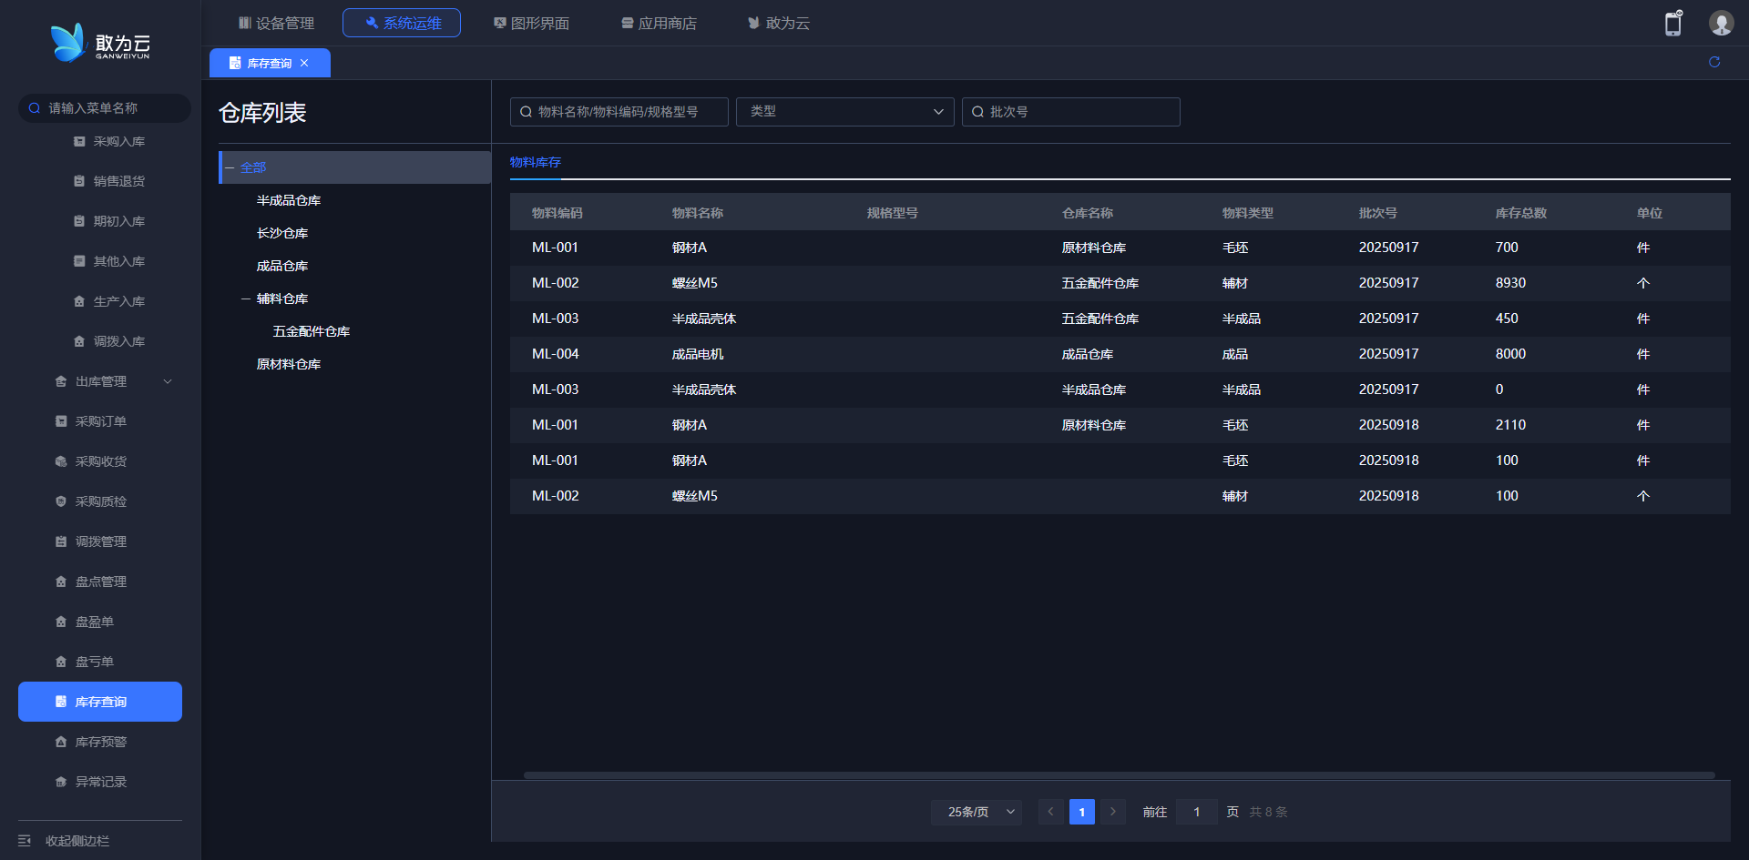This screenshot has width=1749, height=860.
Task: Click the refresh icon at top right
Action: [1713, 62]
